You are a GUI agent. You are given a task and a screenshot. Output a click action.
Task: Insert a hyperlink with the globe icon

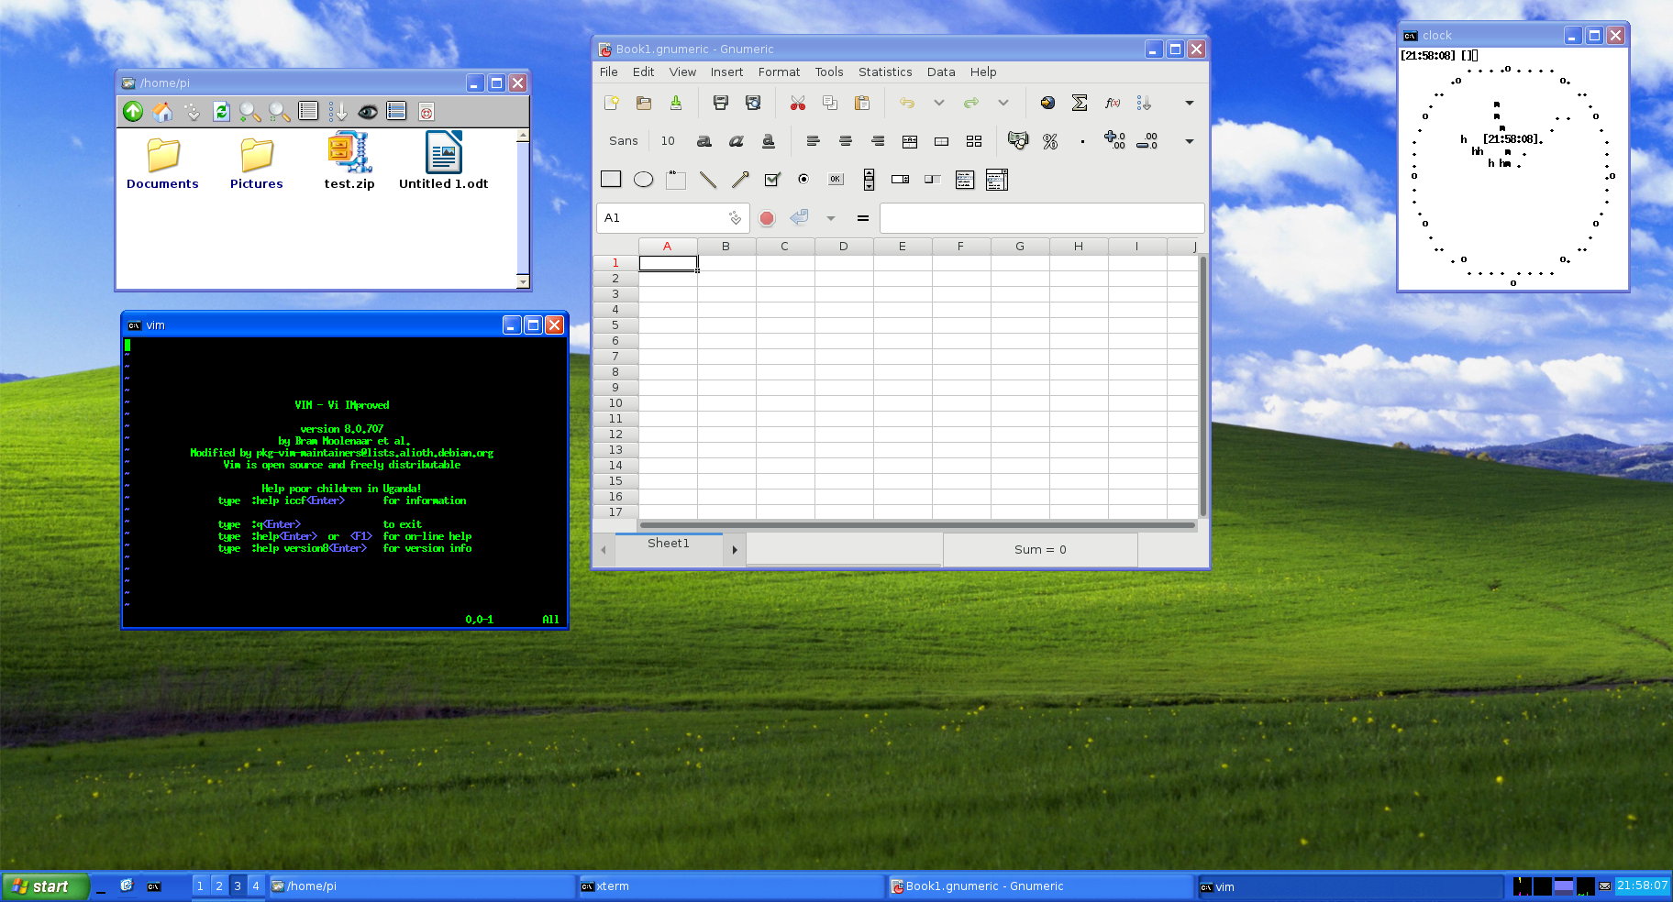coord(1047,103)
